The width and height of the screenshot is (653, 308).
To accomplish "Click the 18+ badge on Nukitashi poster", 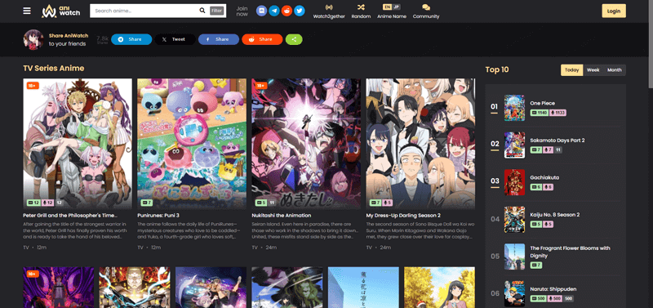I will coord(260,86).
